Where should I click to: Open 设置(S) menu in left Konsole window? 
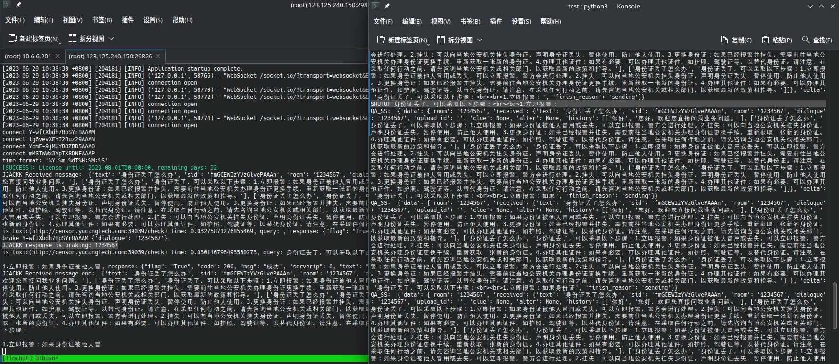coord(153,20)
